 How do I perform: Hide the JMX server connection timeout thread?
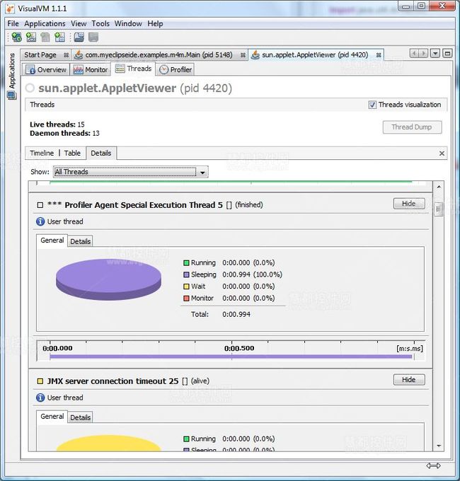click(x=408, y=380)
